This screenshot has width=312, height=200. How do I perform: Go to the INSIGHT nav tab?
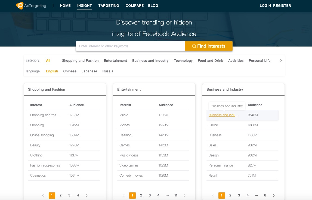coord(84,5)
